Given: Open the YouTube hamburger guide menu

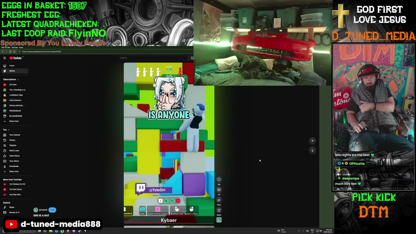Looking at the screenshot, I should 5,58.
